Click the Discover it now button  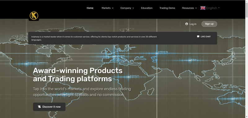[x=49, y=107]
